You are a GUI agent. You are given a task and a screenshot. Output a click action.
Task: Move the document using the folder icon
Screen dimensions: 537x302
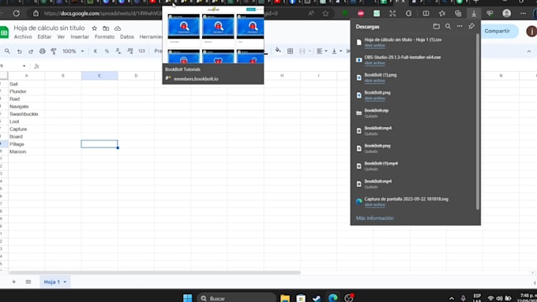(106, 28)
